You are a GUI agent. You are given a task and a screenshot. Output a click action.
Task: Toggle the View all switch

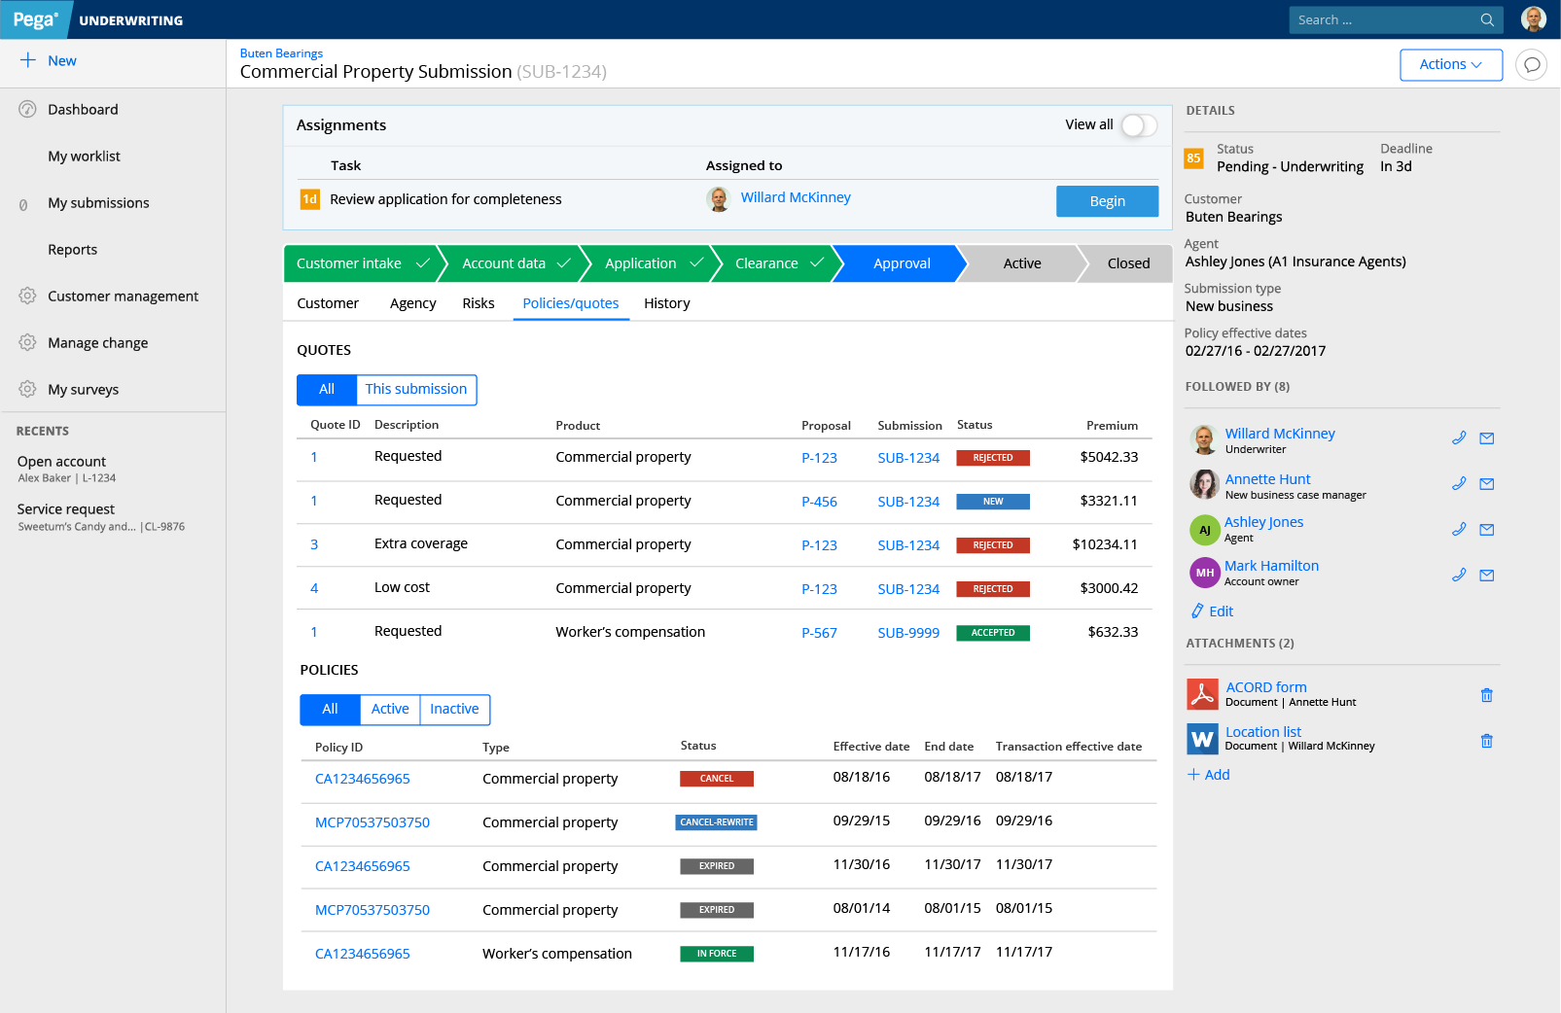(1138, 125)
